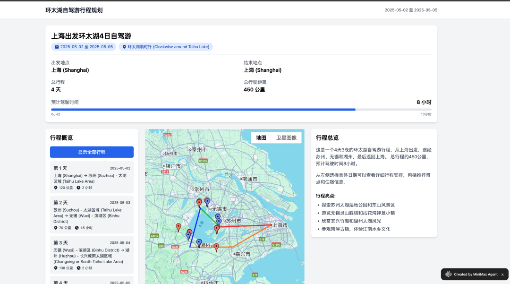Image resolution: width=510 pixels, height=284 pixels.
Task: Click the clock icon showing 2 小时 on Day 1
Action: pyautogui.click(x=78, y=188)
